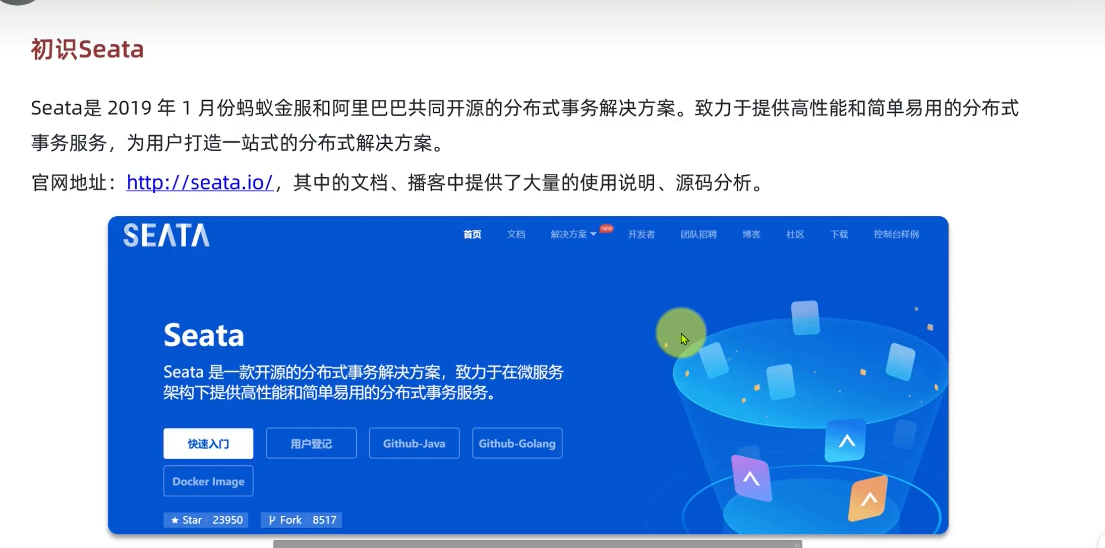Expand the 解决方案 dropdown menu
The width and height of the screenshot is (1105, 548).
(573, 234)
